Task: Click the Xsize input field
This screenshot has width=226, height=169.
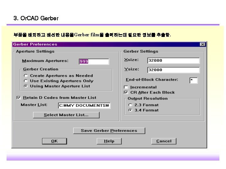Action: click(173, 60)
